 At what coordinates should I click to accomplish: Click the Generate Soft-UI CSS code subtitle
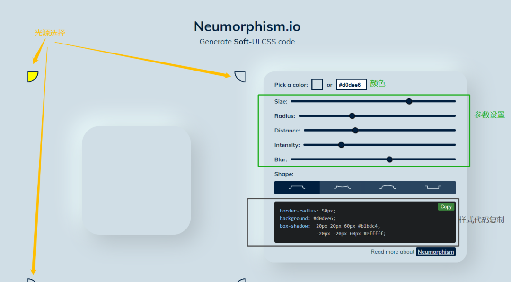pyautogui.click(x=247, y=42)
